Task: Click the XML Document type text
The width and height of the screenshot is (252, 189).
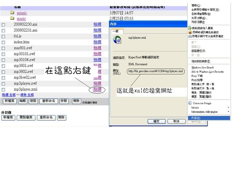Action: 138,64
